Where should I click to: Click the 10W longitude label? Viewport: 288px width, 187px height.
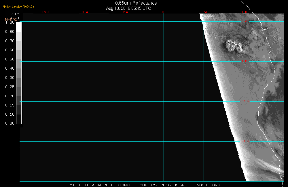click(85, 12)
